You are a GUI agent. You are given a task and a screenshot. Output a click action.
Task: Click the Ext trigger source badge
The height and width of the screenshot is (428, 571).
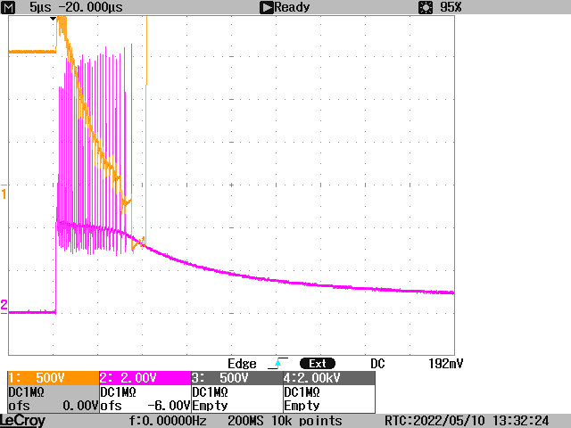(x=318, y=364)
